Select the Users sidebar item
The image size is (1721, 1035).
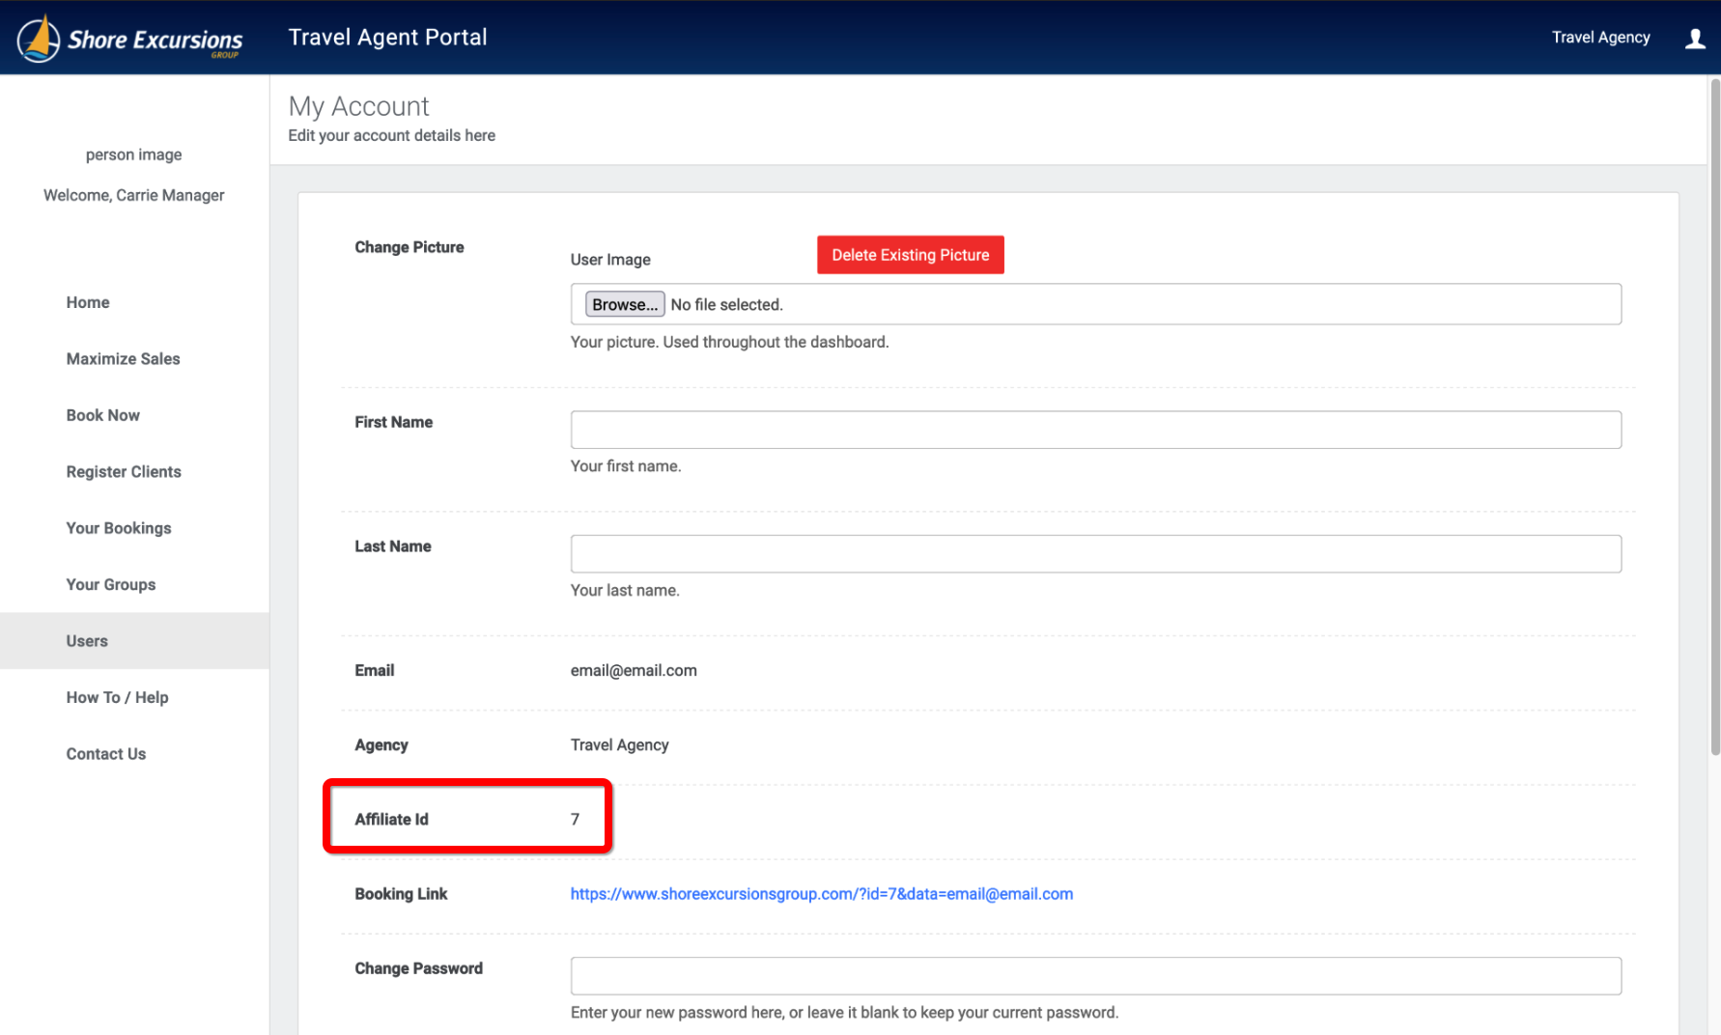pos(87,641)
